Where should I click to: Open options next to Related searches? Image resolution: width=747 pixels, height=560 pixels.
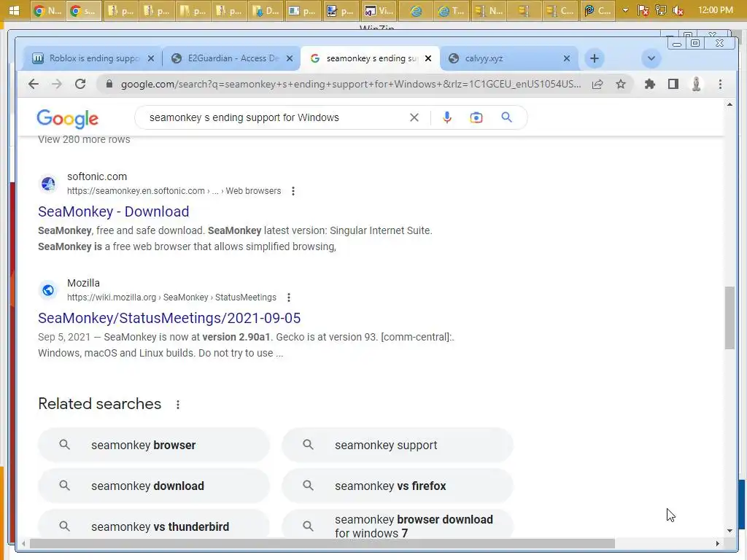178,404
